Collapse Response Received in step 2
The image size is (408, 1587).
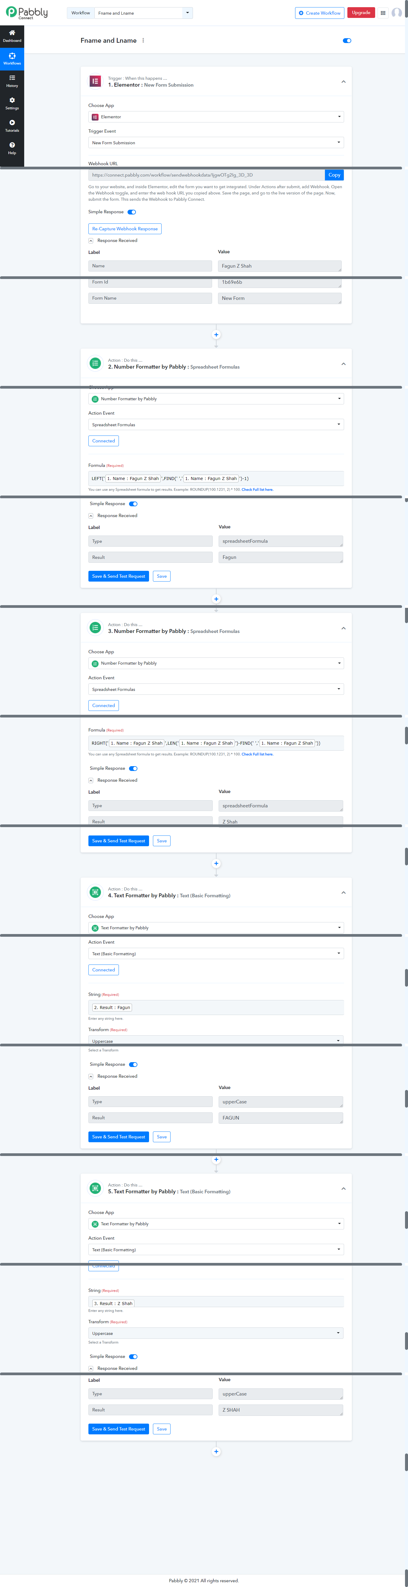coord(91,516)
